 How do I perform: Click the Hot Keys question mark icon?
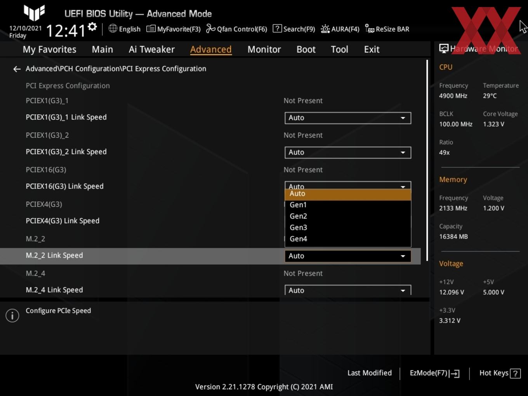point(515,373)
